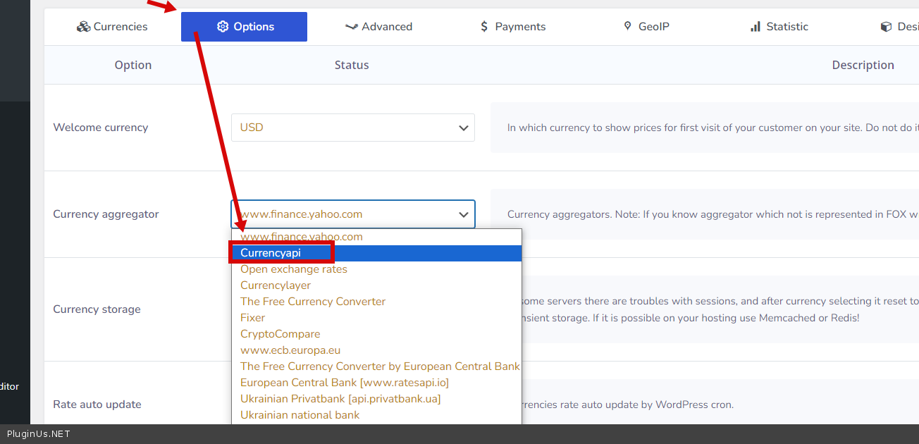Choose Ukrainian Privatbank aggregator option
Viewport: 919px width, 444px height.
(340, 399)
